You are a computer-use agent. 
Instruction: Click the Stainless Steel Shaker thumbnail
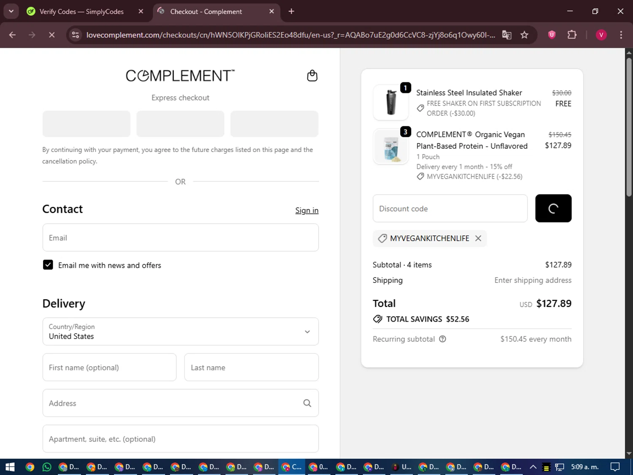(391, 102)
